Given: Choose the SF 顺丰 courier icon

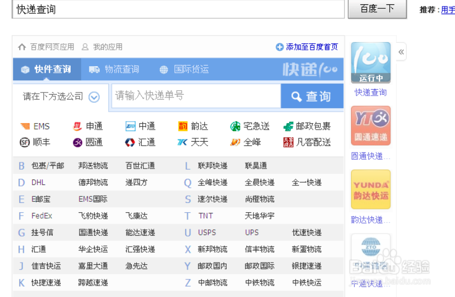Looking at the screenshot, I should [25, 142].
